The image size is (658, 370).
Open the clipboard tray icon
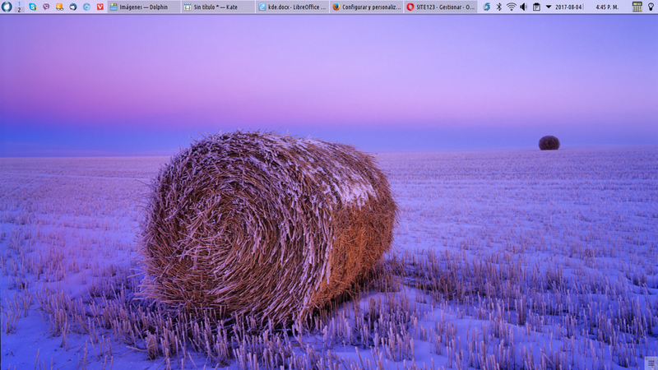click(536, 7)
